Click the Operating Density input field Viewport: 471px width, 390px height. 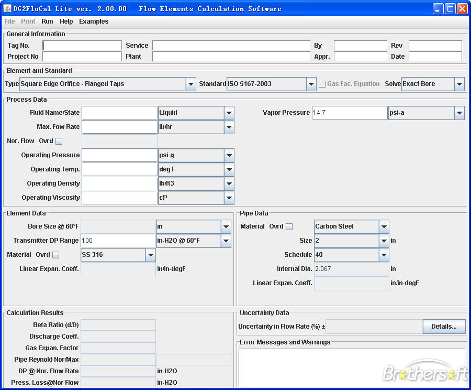(x=119, y=183)
